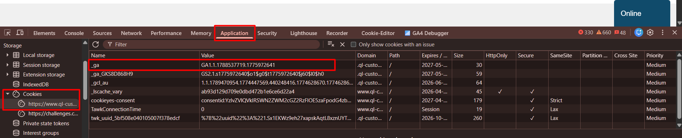682x138 pixels.
Task: Toggle the device toolbar icon
Action: (x=20, y=33)
